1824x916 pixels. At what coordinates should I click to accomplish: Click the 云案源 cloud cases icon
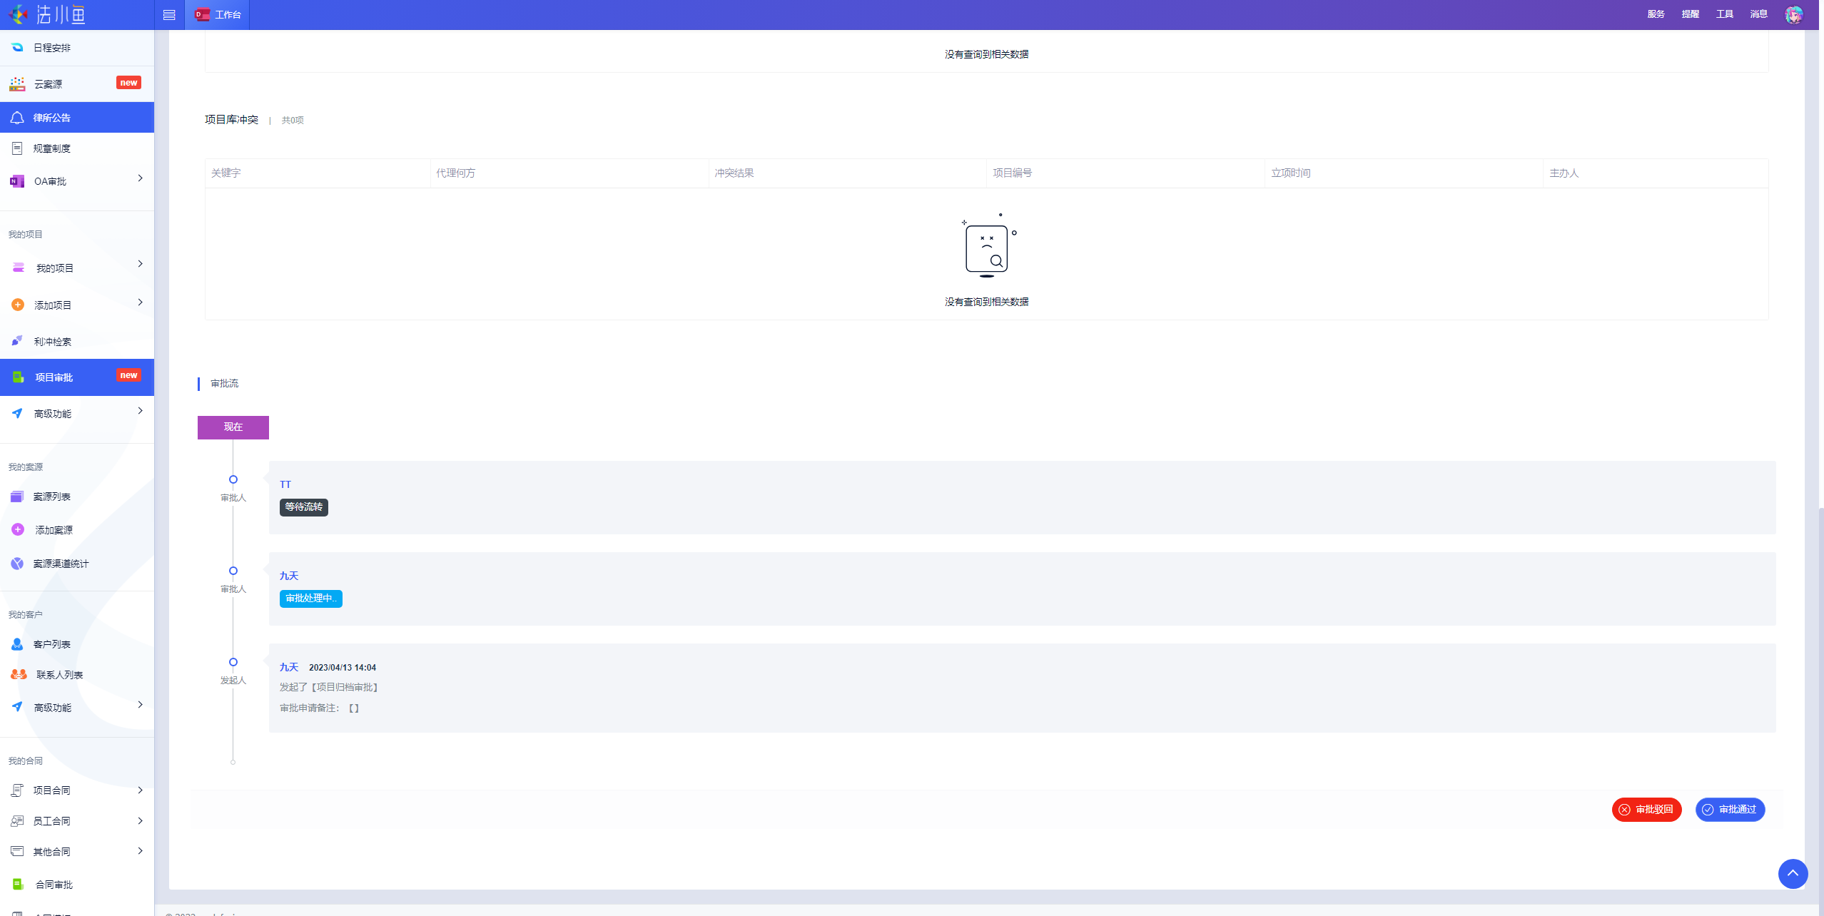coord(17,84)
